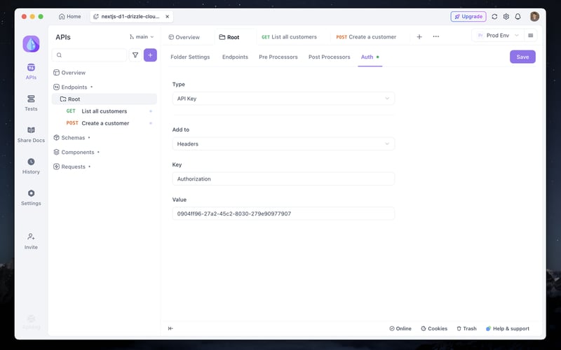
Task: Click the Save button
Action: point(522,57)
